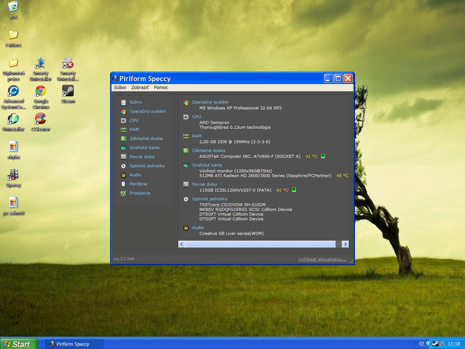Click RAM icon beside 2,00 GB DDR summary
This screenshot has height=349, width=465.
[x=186, y=136]
